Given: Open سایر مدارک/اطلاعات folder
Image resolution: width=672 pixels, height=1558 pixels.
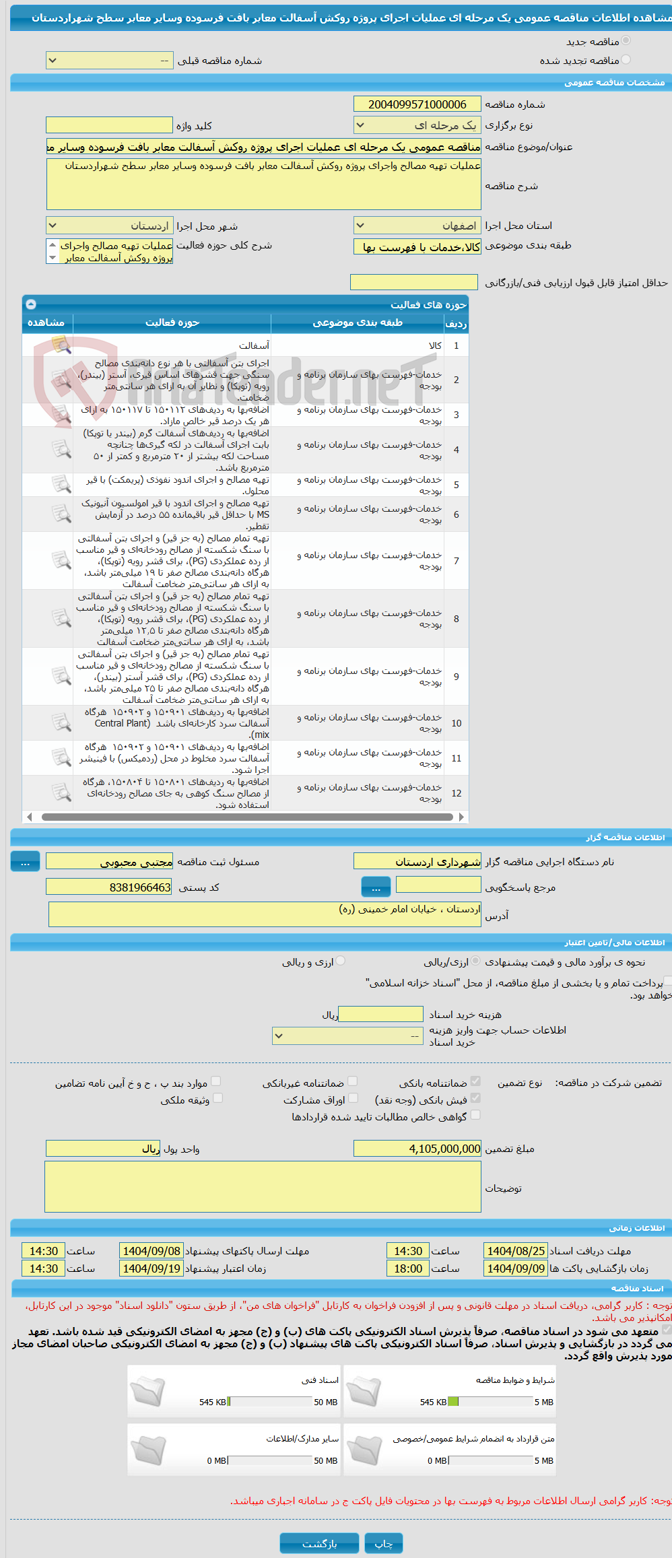Looking at the screenshot, I should click(x=147, y=1450).
